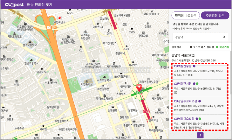Image resolution: width=232 pixels, height=140 pixels.
Task: Click the 현대카드 map label
Action: [x=124, y=117]
